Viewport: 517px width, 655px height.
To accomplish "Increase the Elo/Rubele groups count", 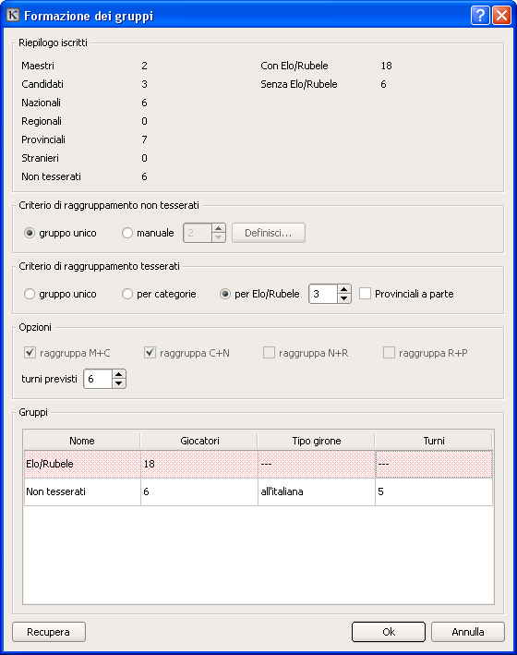I will [343, 289].
